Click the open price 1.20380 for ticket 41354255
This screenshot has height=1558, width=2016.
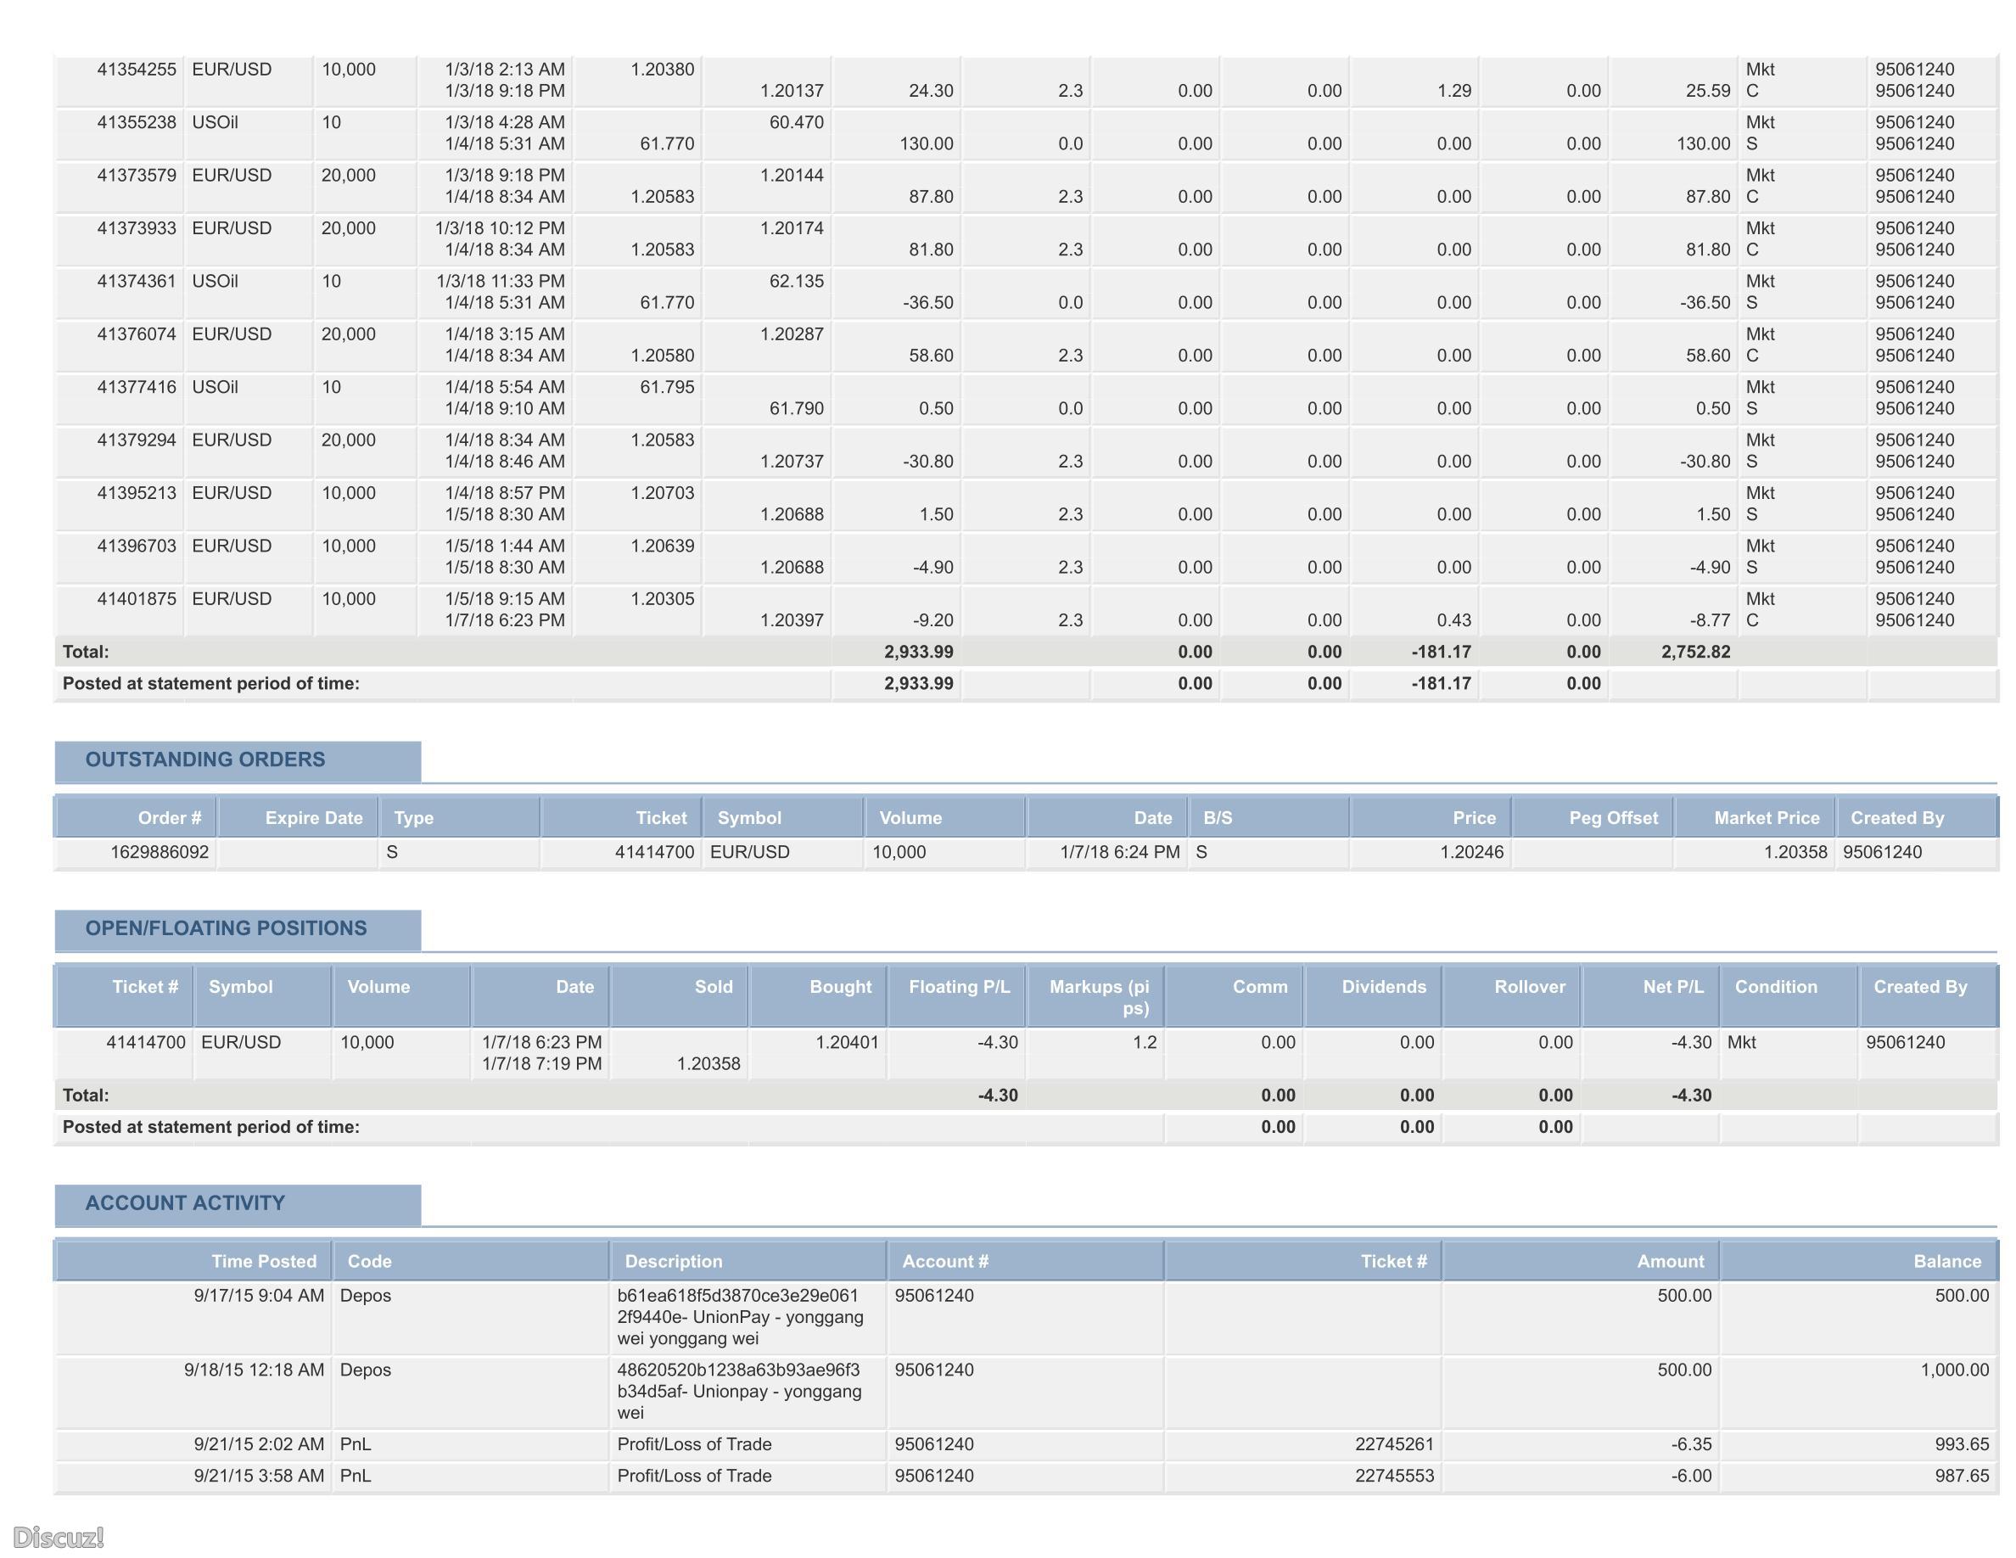point(662,70)
